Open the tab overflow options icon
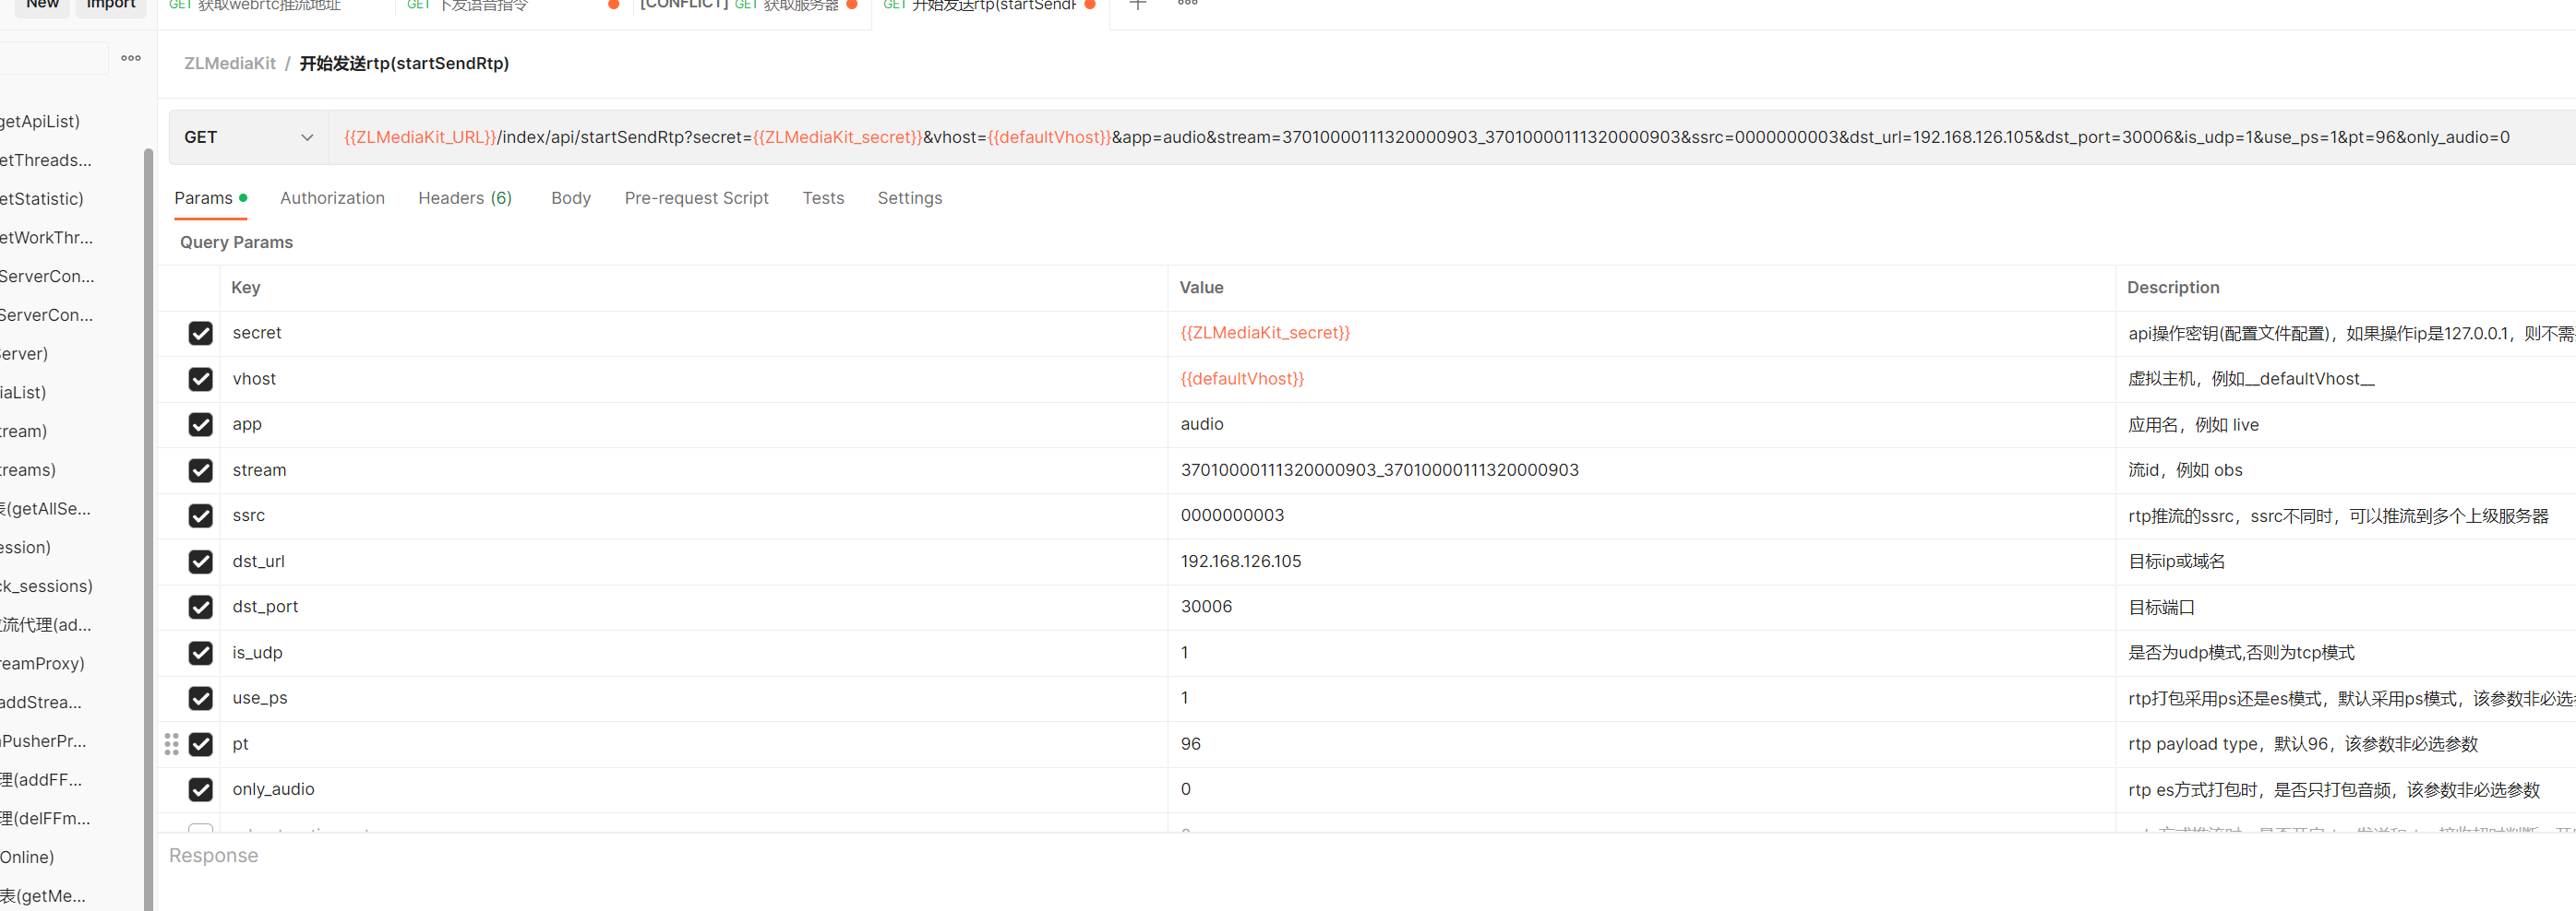Image resolution: width=2576 pixels, height=911 pixels. pyautogui.click(x=1187, y=5)
